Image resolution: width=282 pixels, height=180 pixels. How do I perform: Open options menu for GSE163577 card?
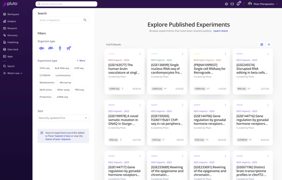pos(140,54)
